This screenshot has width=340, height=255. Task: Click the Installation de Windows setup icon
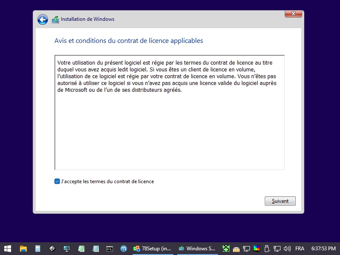point(55,20)
